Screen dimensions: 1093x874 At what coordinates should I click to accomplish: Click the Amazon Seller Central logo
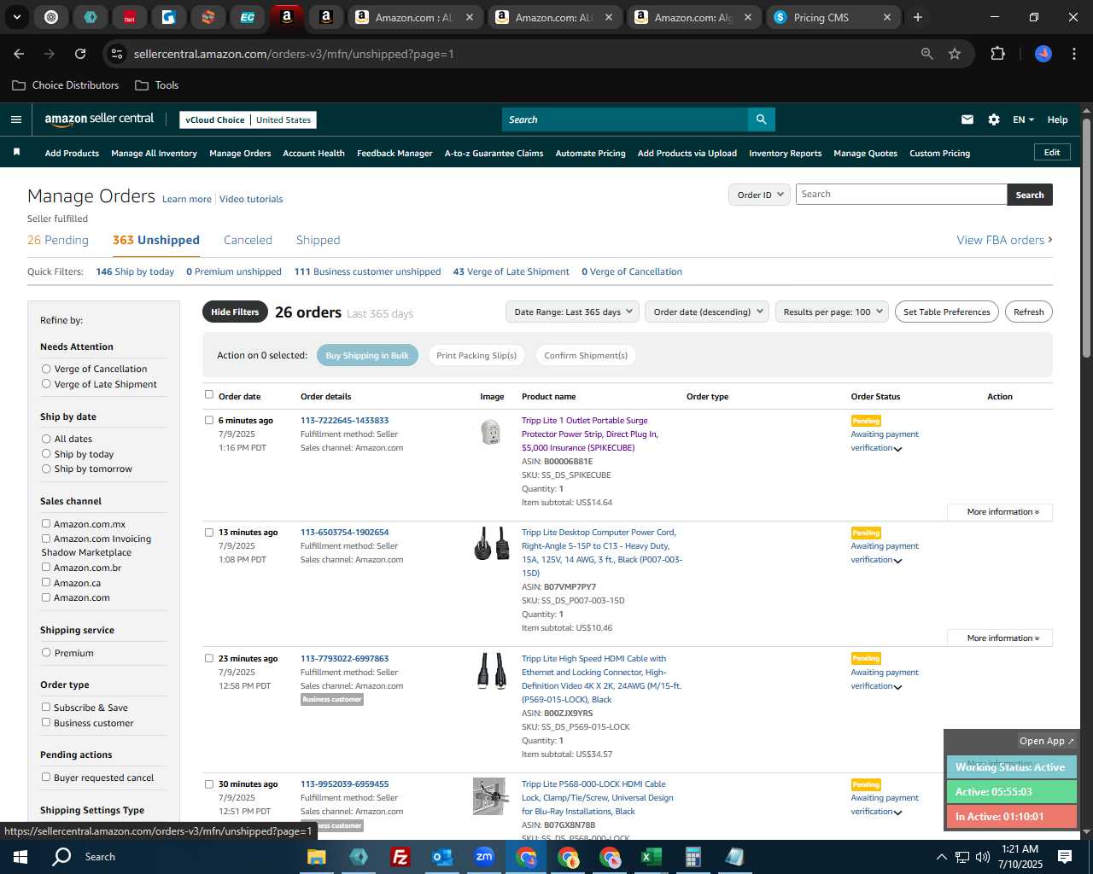click(x=99, y=119)
